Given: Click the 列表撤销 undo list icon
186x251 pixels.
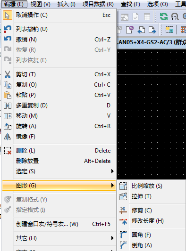Looking at the screenshot, I should [x=8, y=29].
